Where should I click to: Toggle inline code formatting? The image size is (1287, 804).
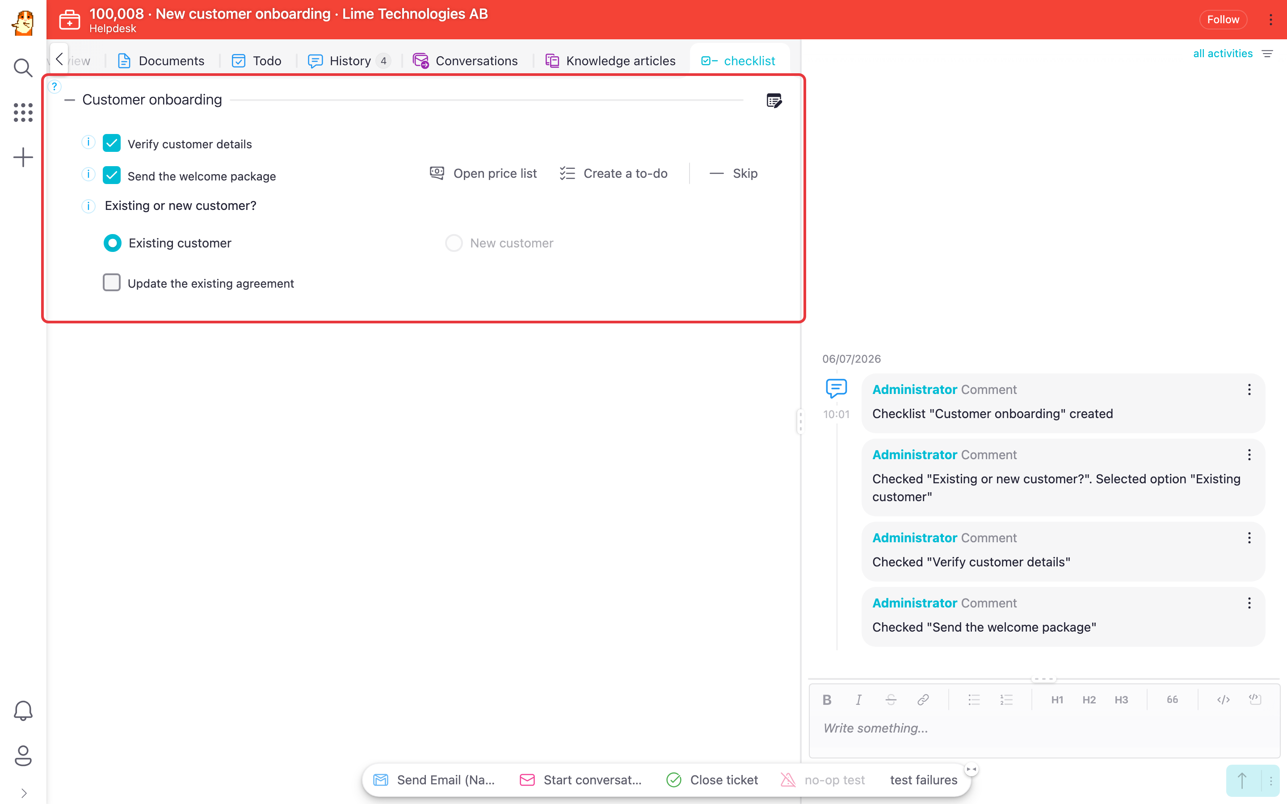[x=1223, y=700]
